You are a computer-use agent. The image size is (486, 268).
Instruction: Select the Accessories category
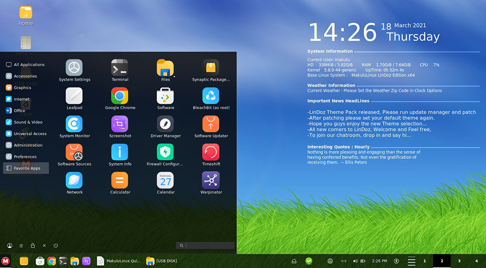(26, 76)
